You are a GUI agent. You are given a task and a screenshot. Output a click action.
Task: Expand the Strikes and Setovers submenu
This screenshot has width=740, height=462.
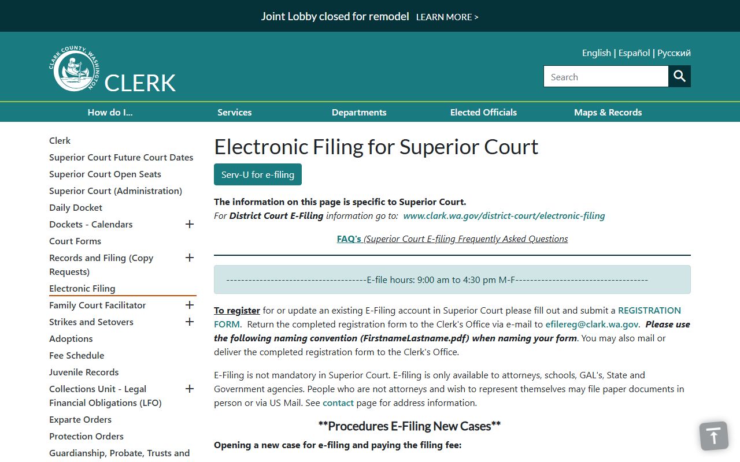[189, 322]
